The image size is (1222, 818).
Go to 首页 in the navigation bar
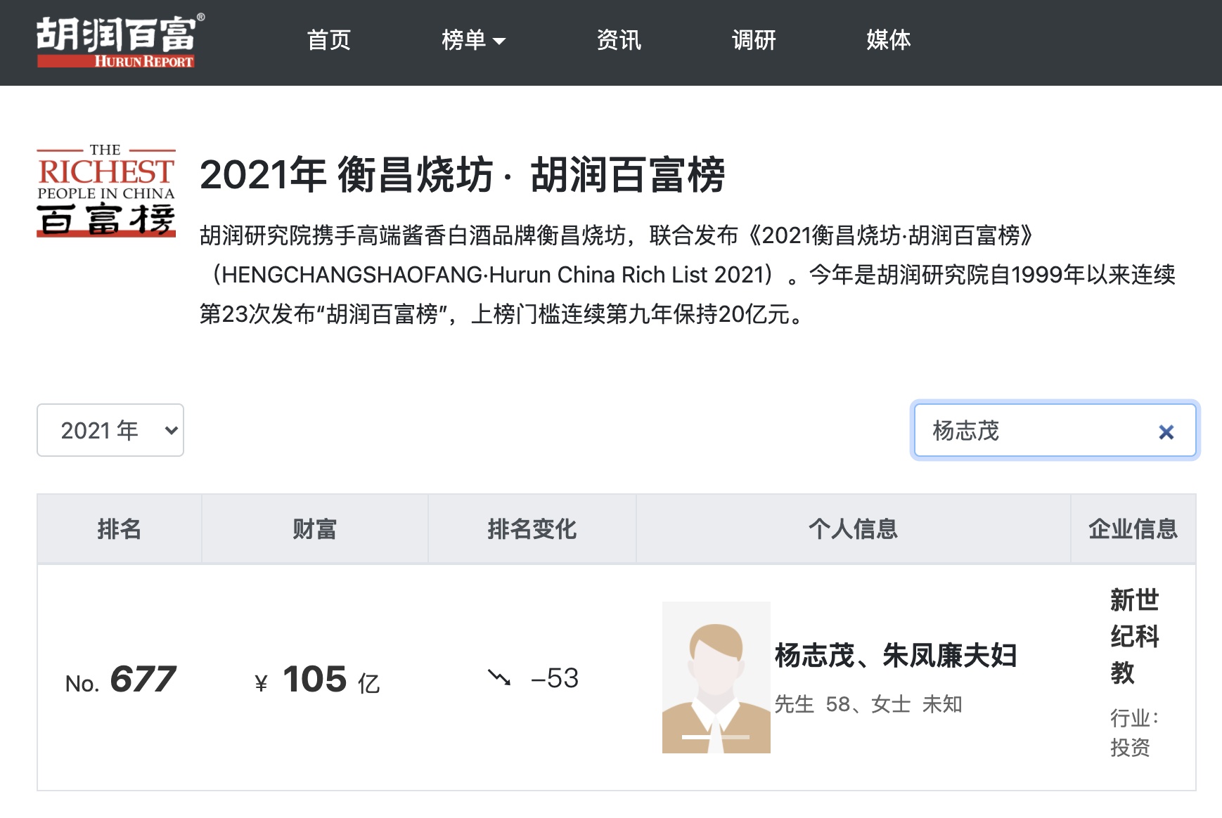coord(328,40)
